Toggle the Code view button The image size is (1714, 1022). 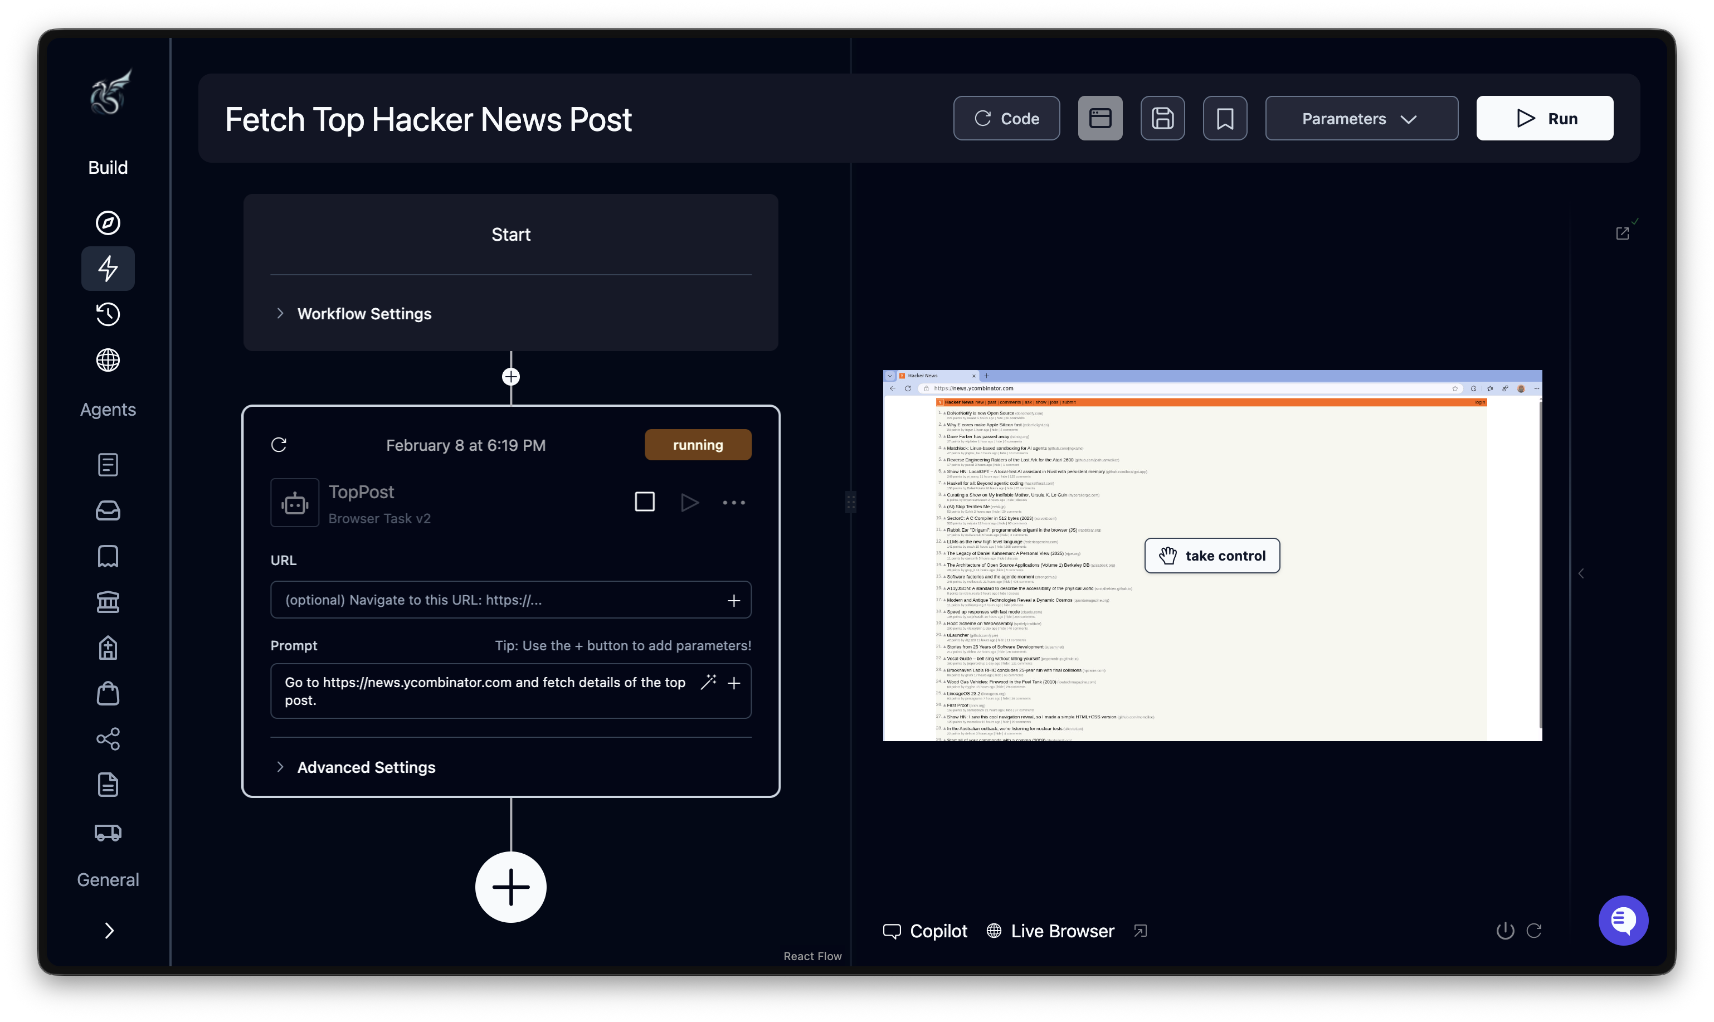[1006, 119]
